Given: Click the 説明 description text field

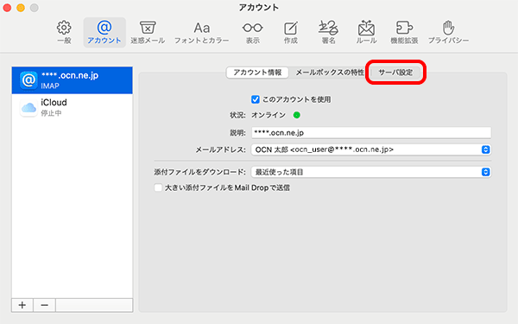Looking at the screenshot, I should pos(371,132).
